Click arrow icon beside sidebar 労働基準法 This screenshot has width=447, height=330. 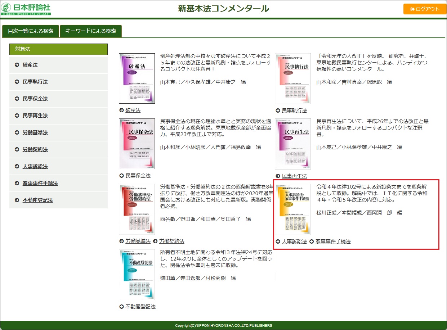point(17,133)
